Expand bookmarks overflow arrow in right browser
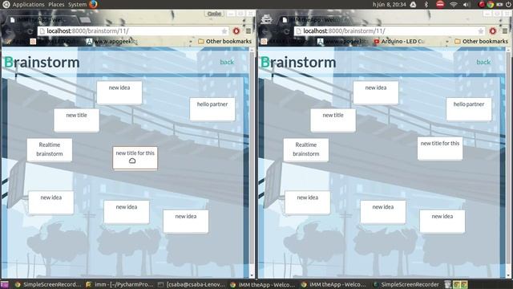The image size is (513, 289). (x=447, y=42)
